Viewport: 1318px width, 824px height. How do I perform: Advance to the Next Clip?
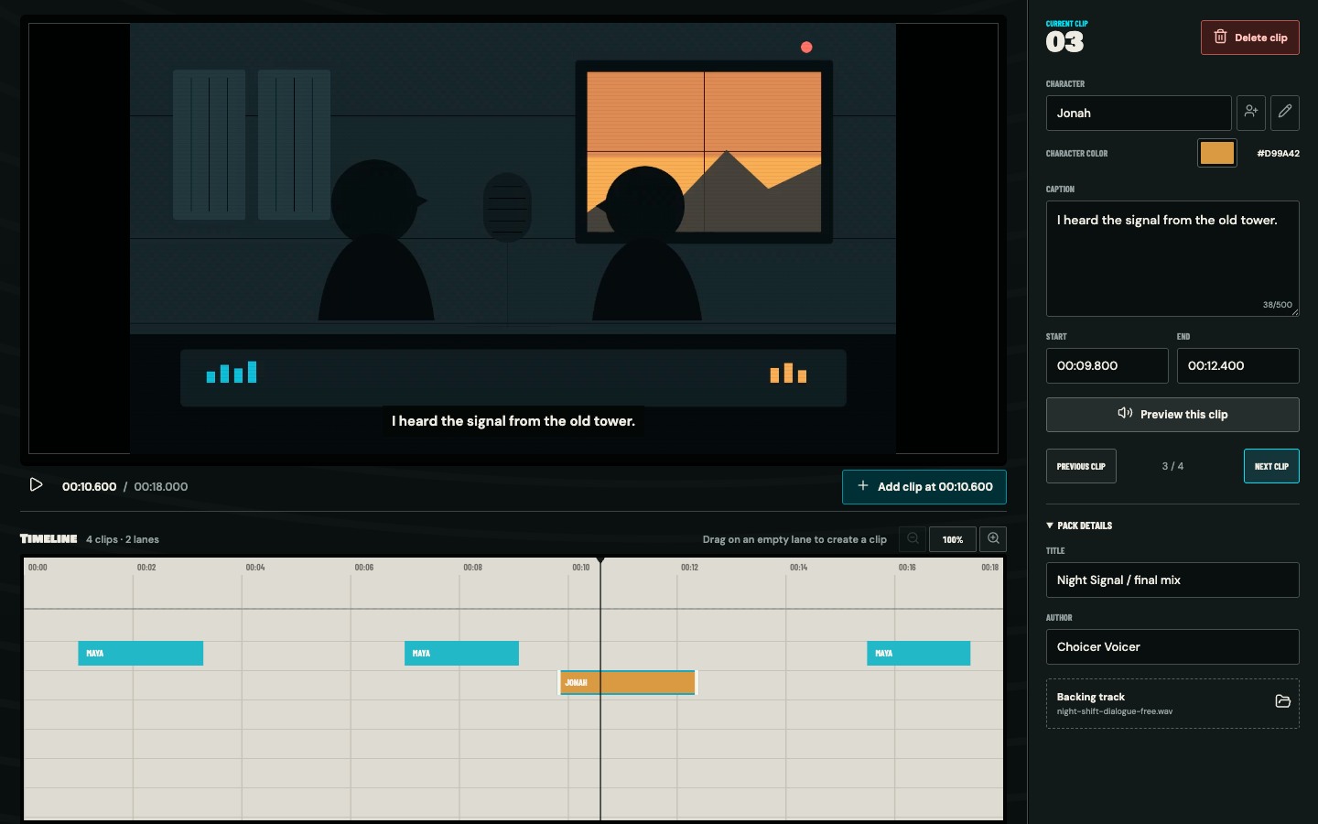[x=1271, y=466]
